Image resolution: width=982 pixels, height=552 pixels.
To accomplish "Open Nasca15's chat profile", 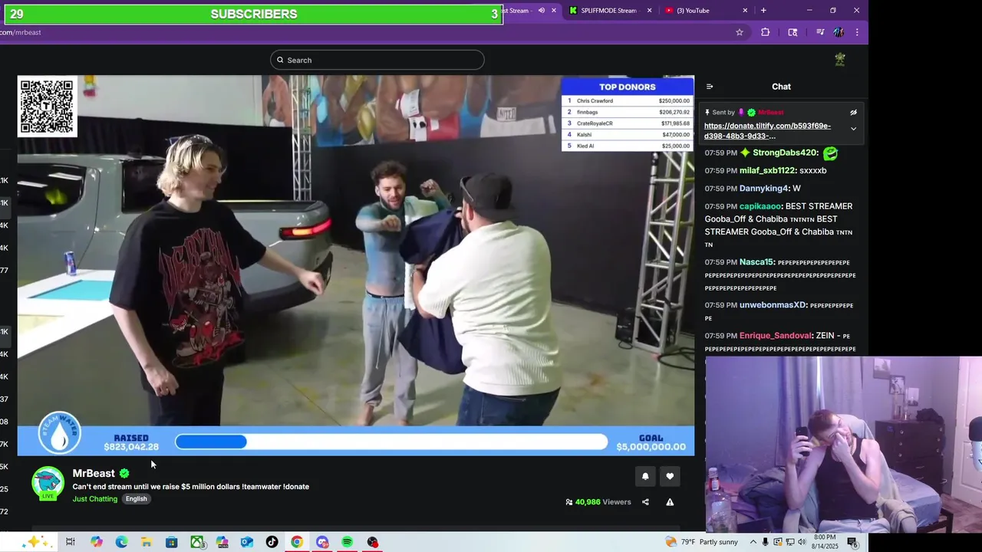I will click(756, 262).
